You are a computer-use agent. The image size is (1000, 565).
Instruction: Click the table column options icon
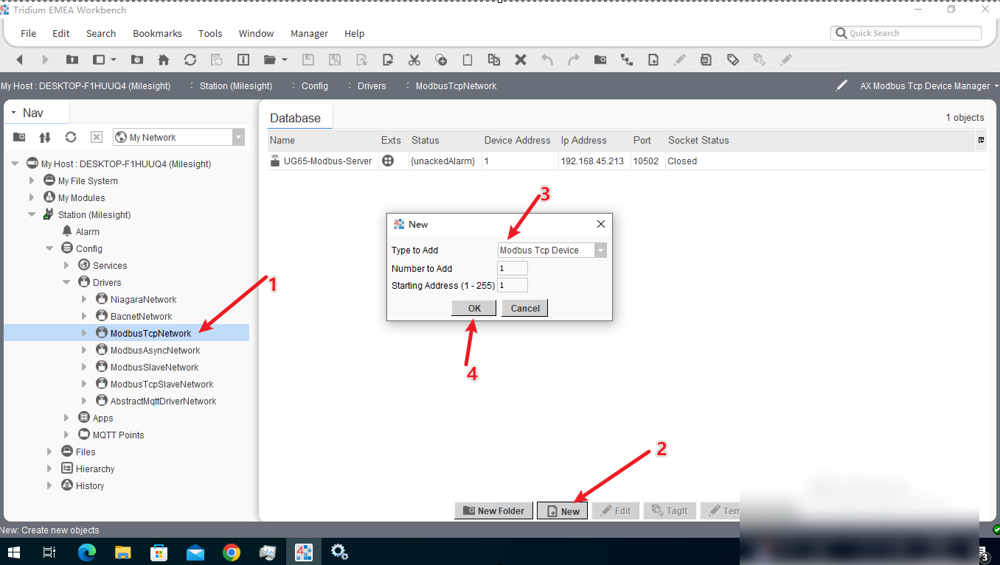[982, 140]
